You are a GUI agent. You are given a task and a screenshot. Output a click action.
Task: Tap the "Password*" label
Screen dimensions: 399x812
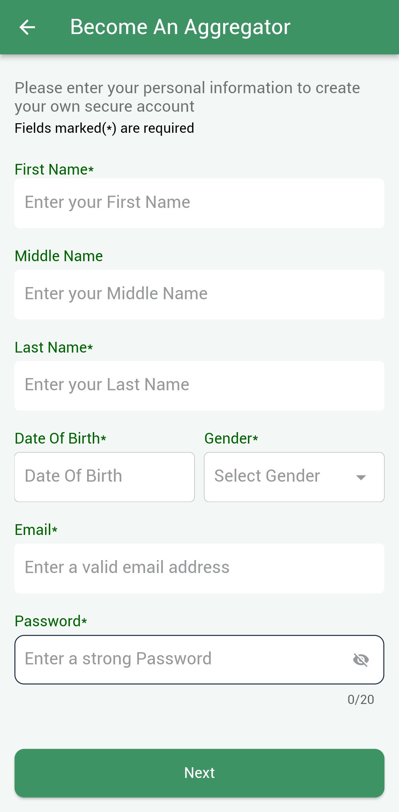(51, 621)
